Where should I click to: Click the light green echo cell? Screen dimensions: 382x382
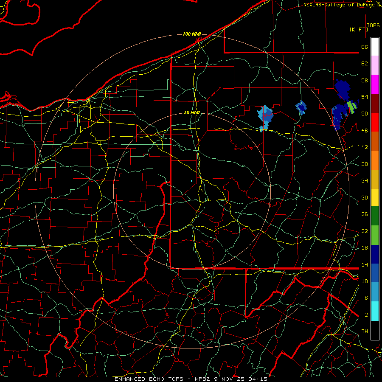352,107
